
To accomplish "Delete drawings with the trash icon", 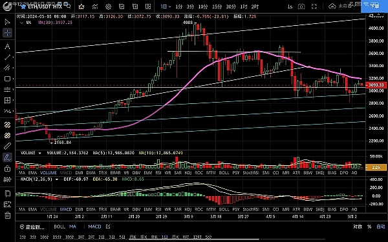I will coord(7,215).
